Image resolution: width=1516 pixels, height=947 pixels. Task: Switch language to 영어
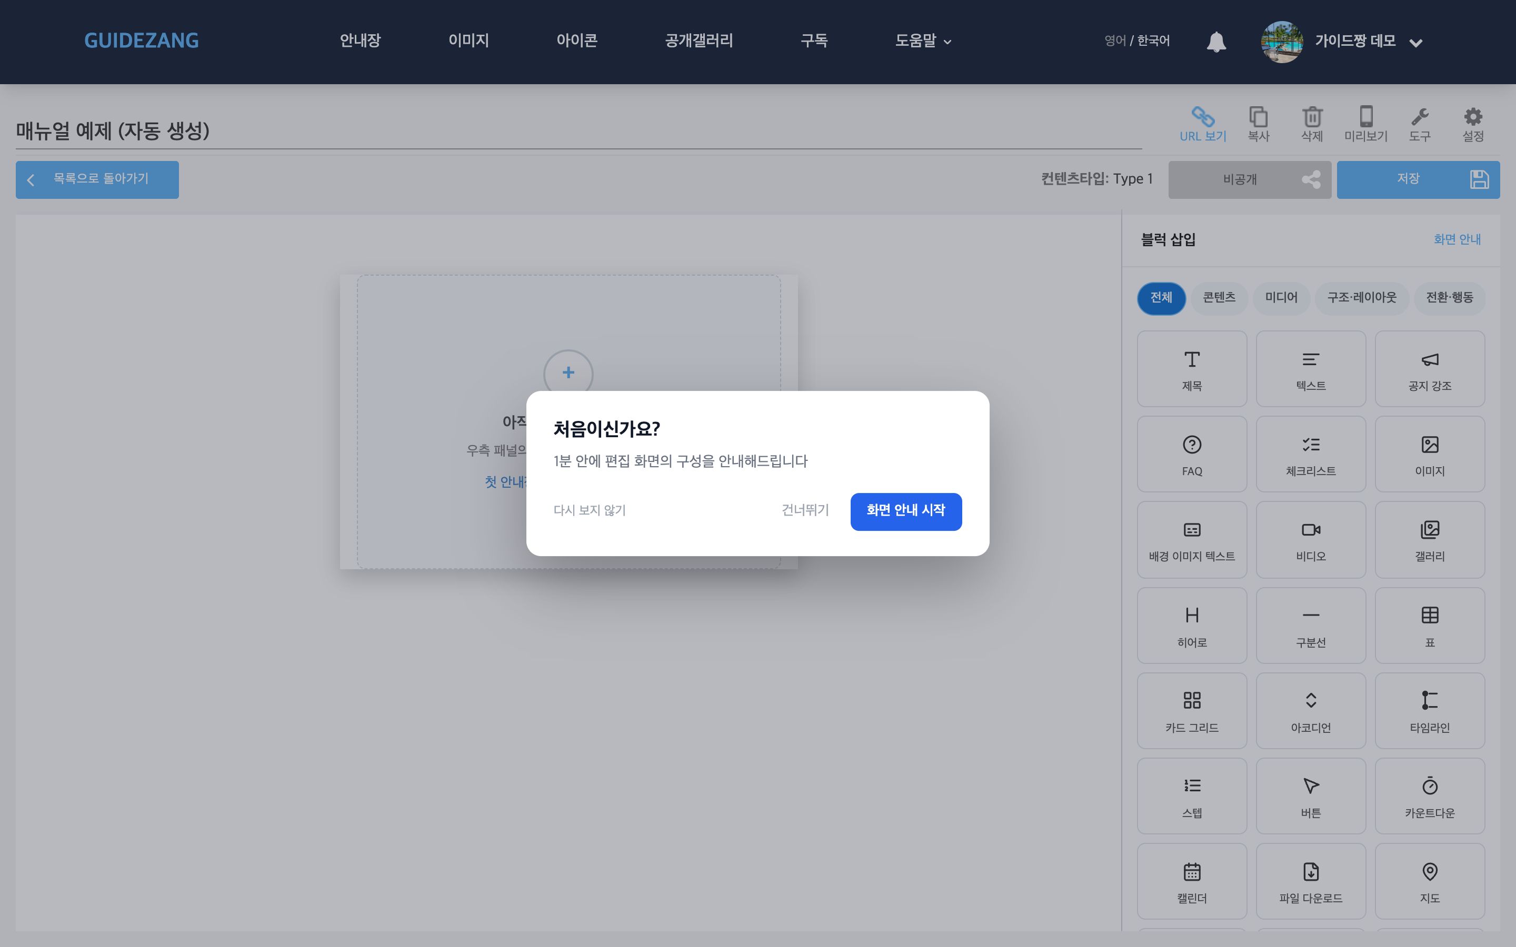pos(1115,41)
